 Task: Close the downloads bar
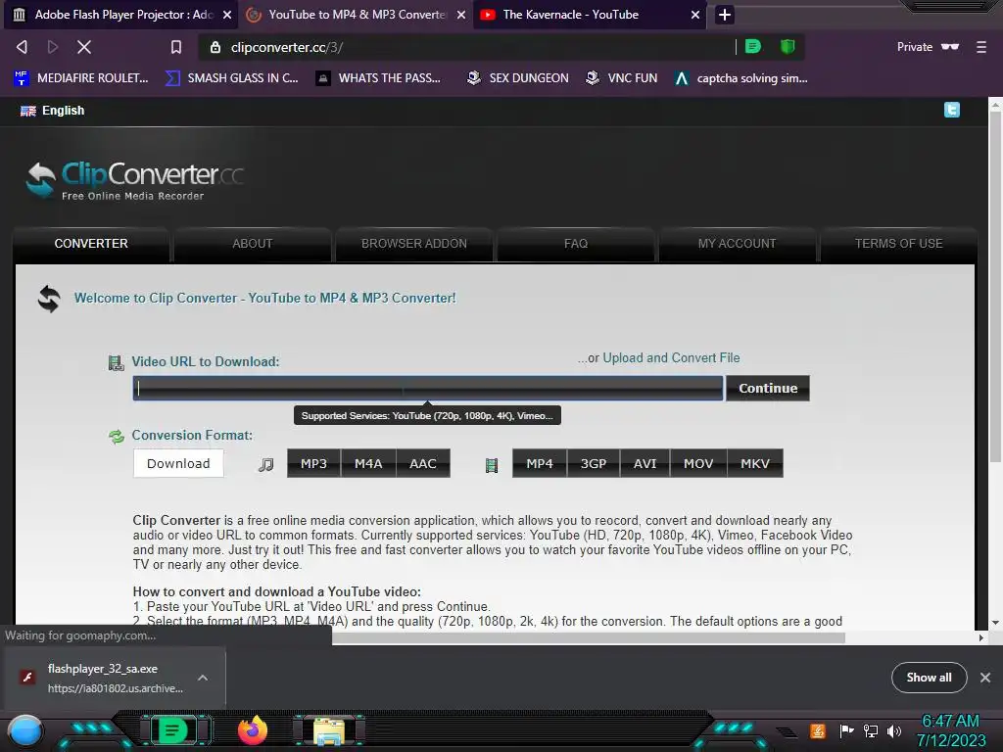coord(985,678)
